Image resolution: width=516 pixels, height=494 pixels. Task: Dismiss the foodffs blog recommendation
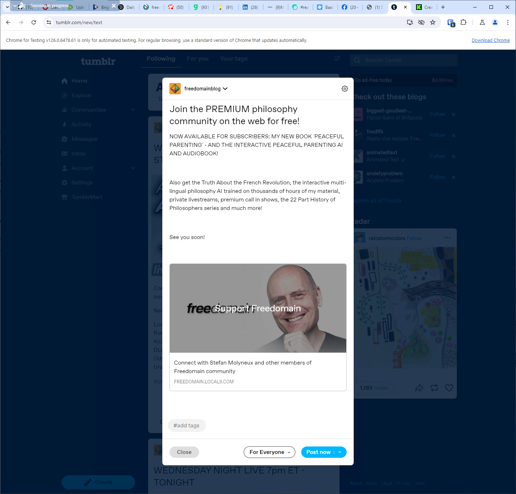pos(454,135)
